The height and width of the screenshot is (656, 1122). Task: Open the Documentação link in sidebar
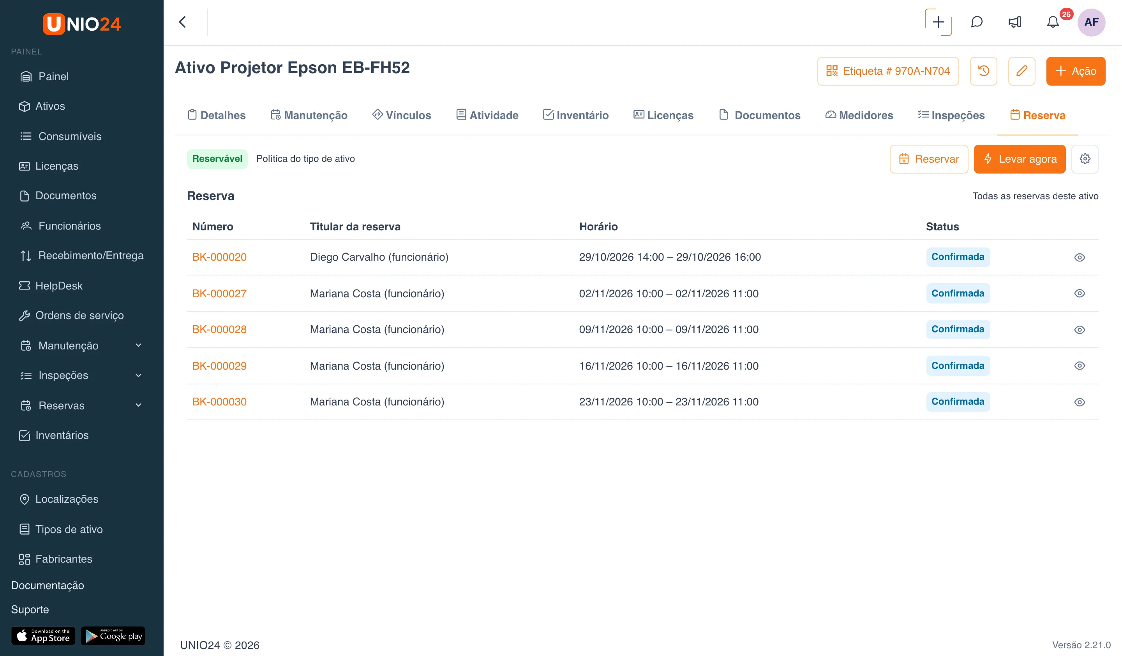click(47, 585)
